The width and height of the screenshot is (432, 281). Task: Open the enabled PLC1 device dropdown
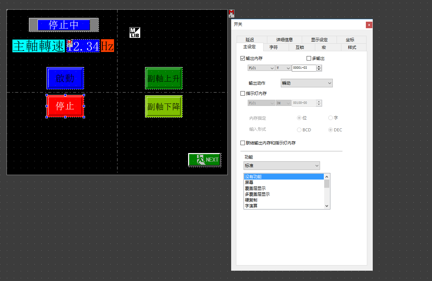coord(261,68)
